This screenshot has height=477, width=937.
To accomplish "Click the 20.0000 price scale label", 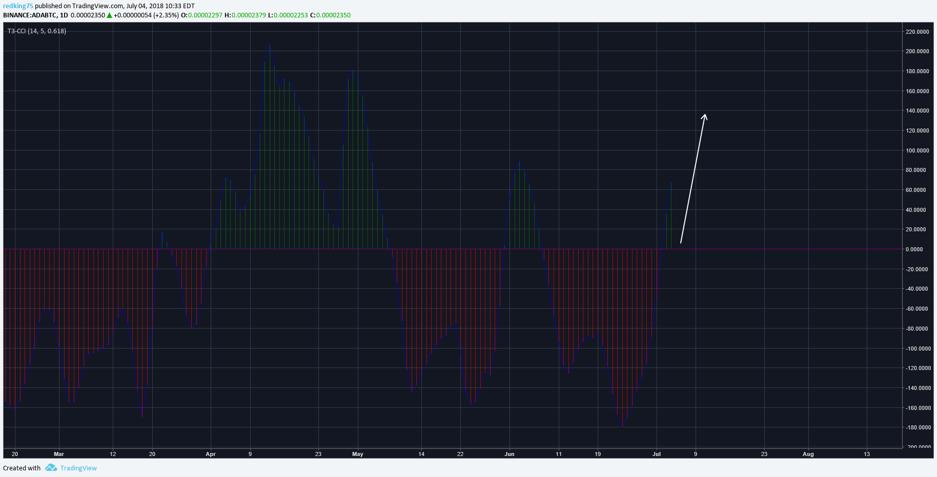I will click(x=915, y=229).
